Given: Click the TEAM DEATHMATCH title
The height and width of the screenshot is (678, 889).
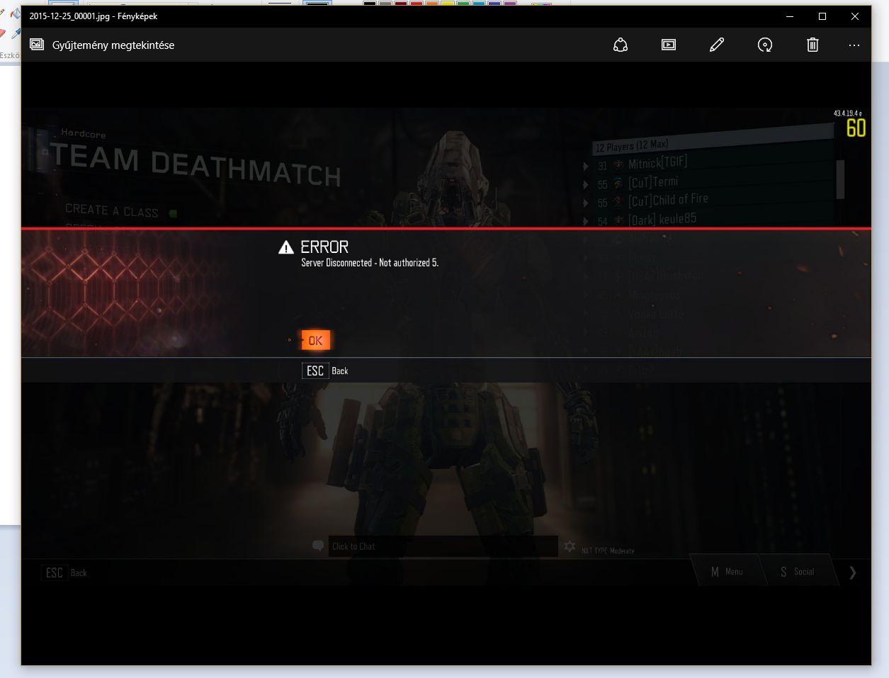Looking at the screenshot, I should 196,164.
